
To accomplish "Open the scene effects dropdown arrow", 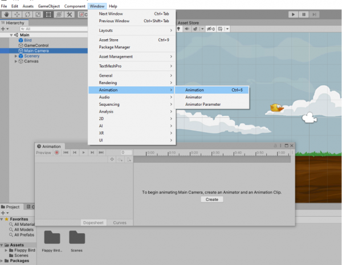I will pos(202,29).
